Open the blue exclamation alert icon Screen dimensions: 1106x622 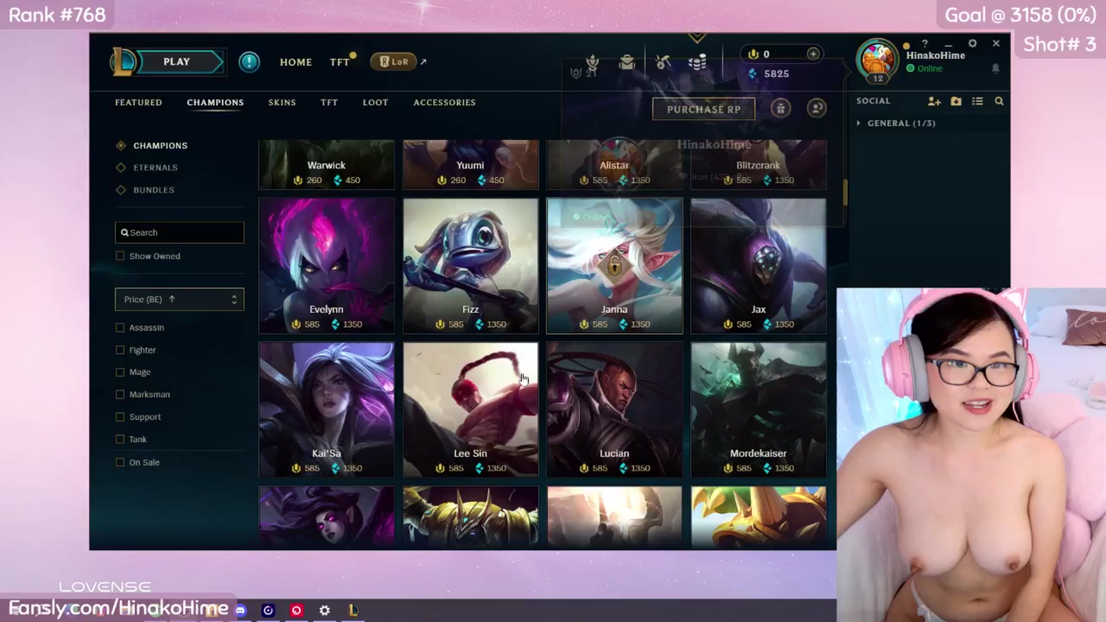point(249,62)
